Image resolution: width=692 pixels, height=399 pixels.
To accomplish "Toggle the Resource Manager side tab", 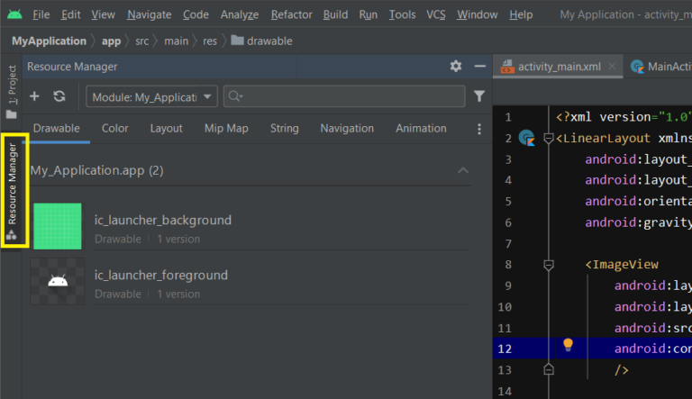I will [x=13, y=191].
